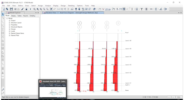Switch to the Reports tab
Screen dimensions: 184x100
click(26, 16)
